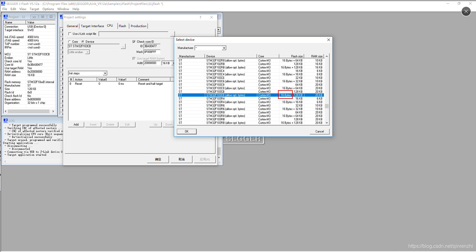Click the 应用(A) apply button
The width and height of the screenshot is (476, 252).
[205, 159]
